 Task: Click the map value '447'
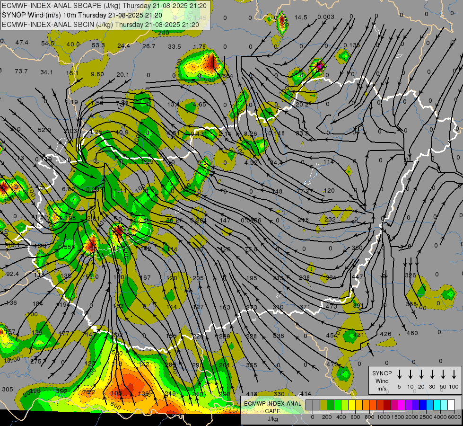point(357,277)
